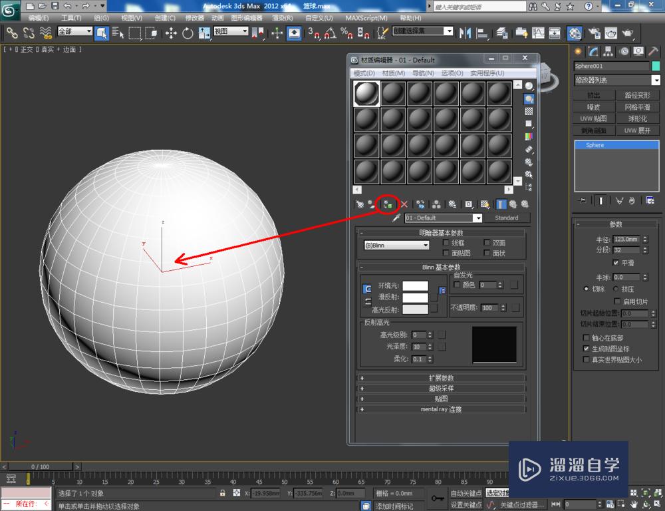The height and width of the screenshot is (511, 665).
Task: Apply the UVW贴图 modifier button
Action: (x=593, y=118)
